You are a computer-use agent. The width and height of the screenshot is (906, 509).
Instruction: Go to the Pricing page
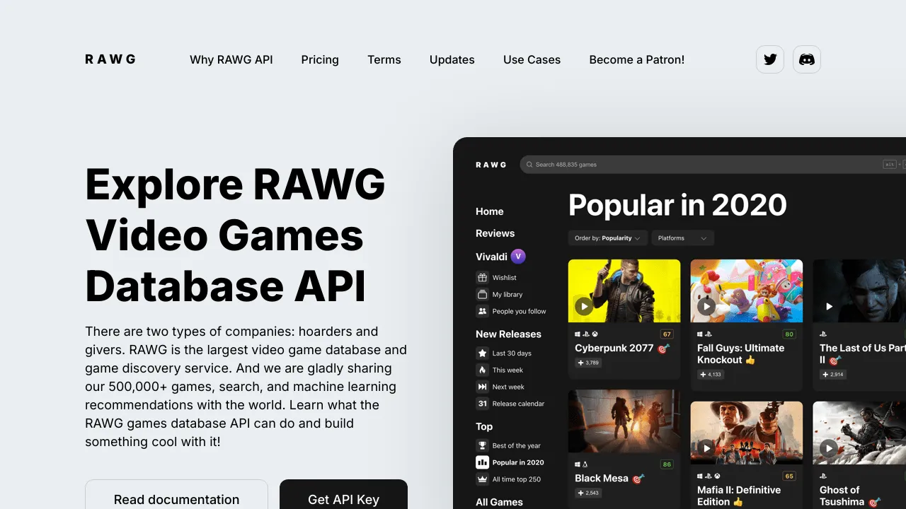coord(320,59)
